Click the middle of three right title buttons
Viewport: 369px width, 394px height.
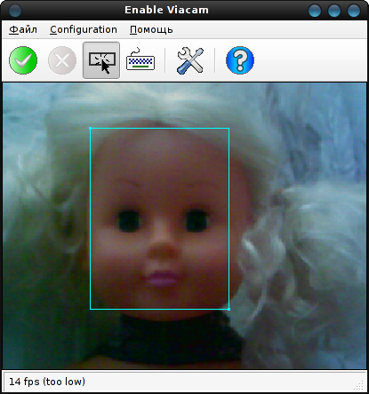point(334,11)
